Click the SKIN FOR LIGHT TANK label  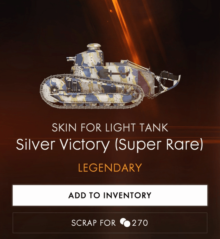click(x=110, y=128)
